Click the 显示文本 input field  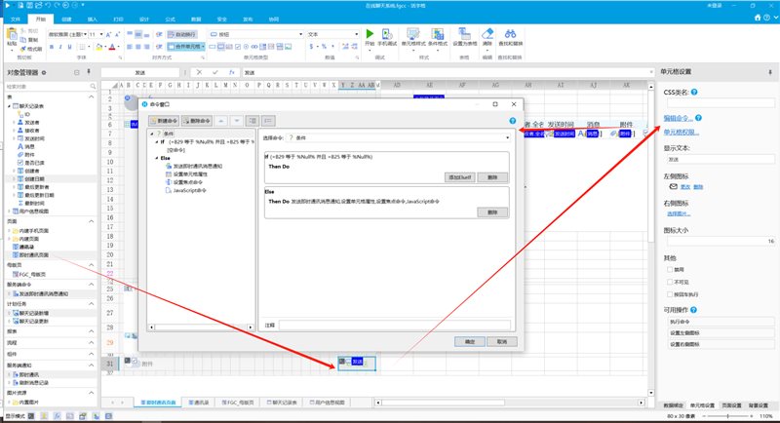(721, 160)
